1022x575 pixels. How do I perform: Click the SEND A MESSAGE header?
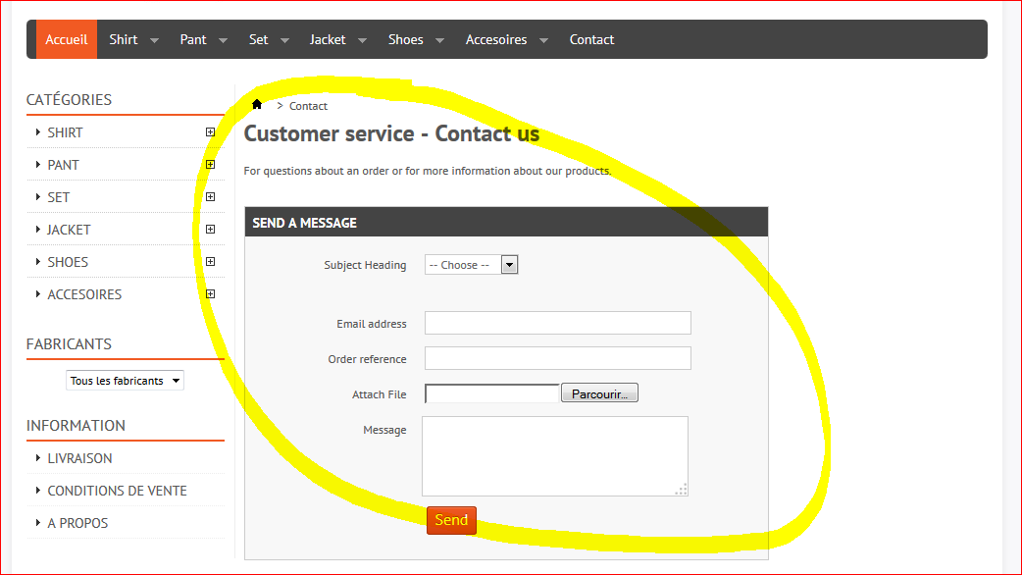(x=506, y=223)
